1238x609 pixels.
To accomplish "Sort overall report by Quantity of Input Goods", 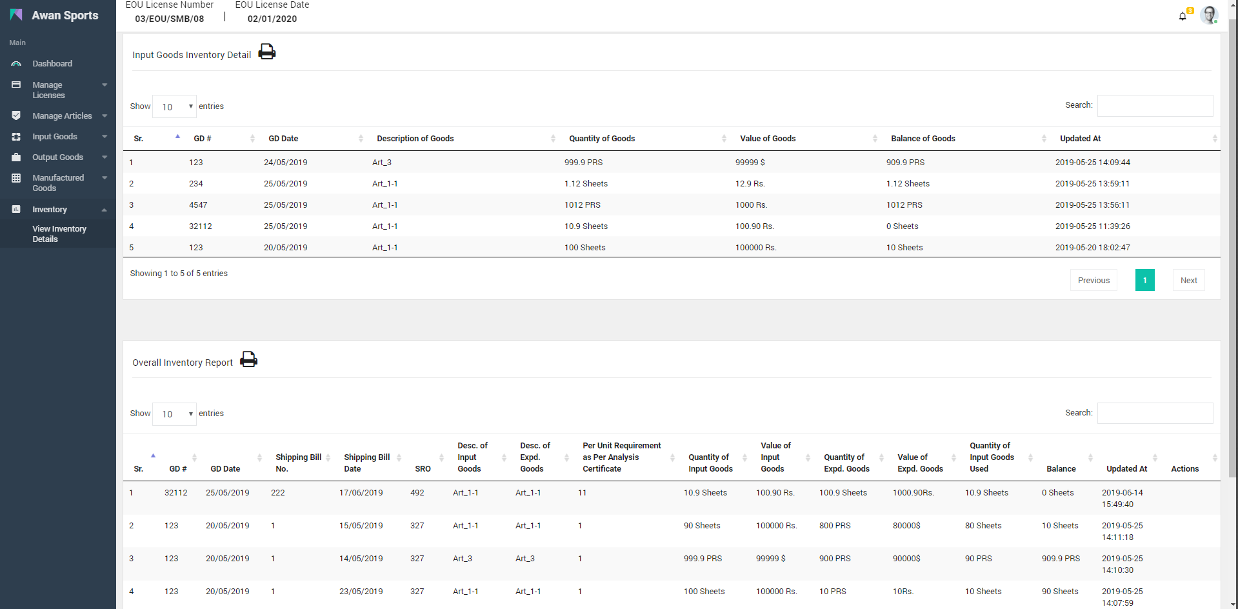I will coord(714,457).
